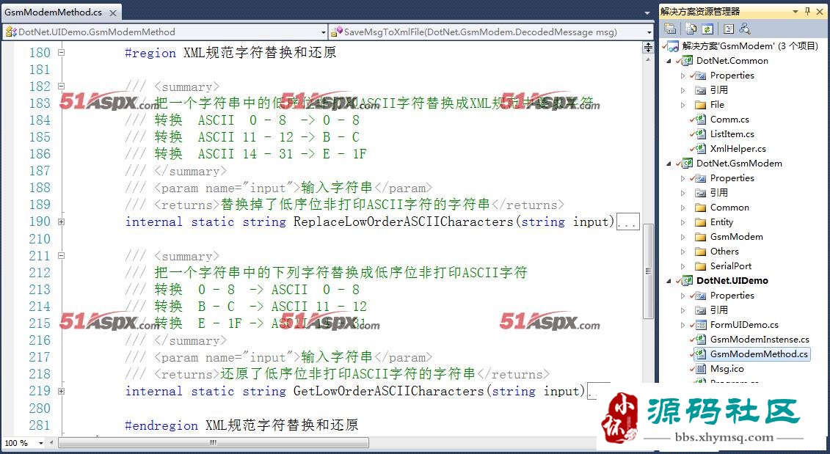Viewport: 830px width, 454px height.
Task: Expand 引用 references under DotNet.Common
Action: (682, 90)
